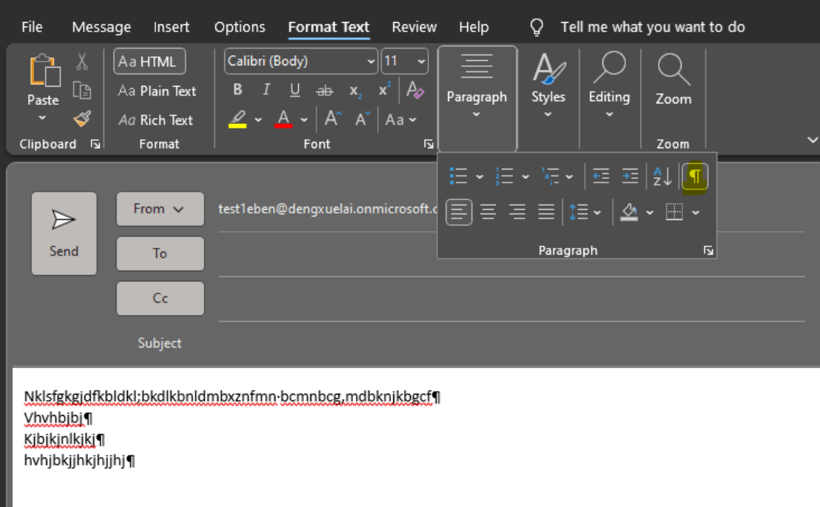The width and height of the screenshot is (820, 507).
Task: Open the text highlight color dropdown arrow
Action: coord(258,119)
